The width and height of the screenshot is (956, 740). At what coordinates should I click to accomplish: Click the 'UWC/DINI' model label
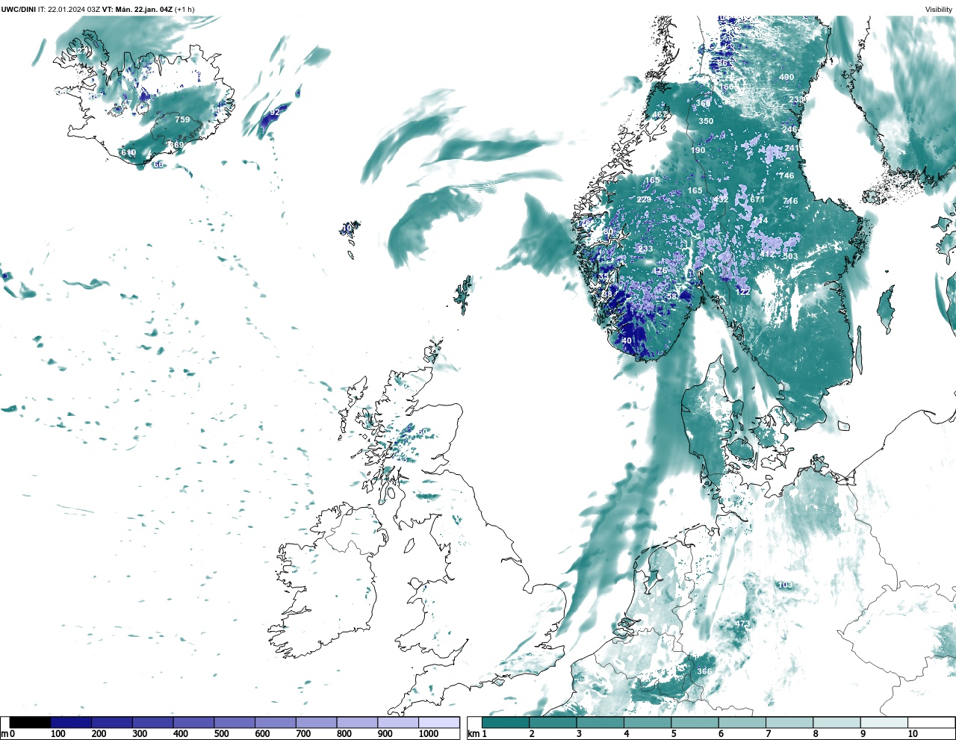19,9
